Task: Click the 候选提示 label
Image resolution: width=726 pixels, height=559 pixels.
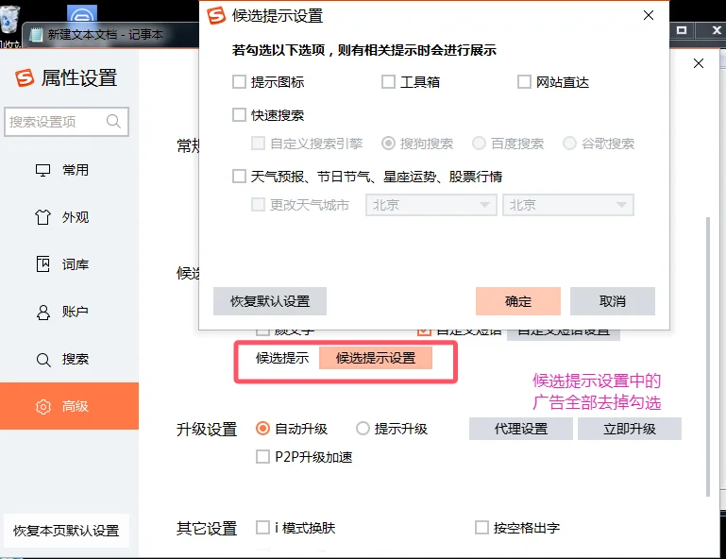Action: tap(282, 358)
